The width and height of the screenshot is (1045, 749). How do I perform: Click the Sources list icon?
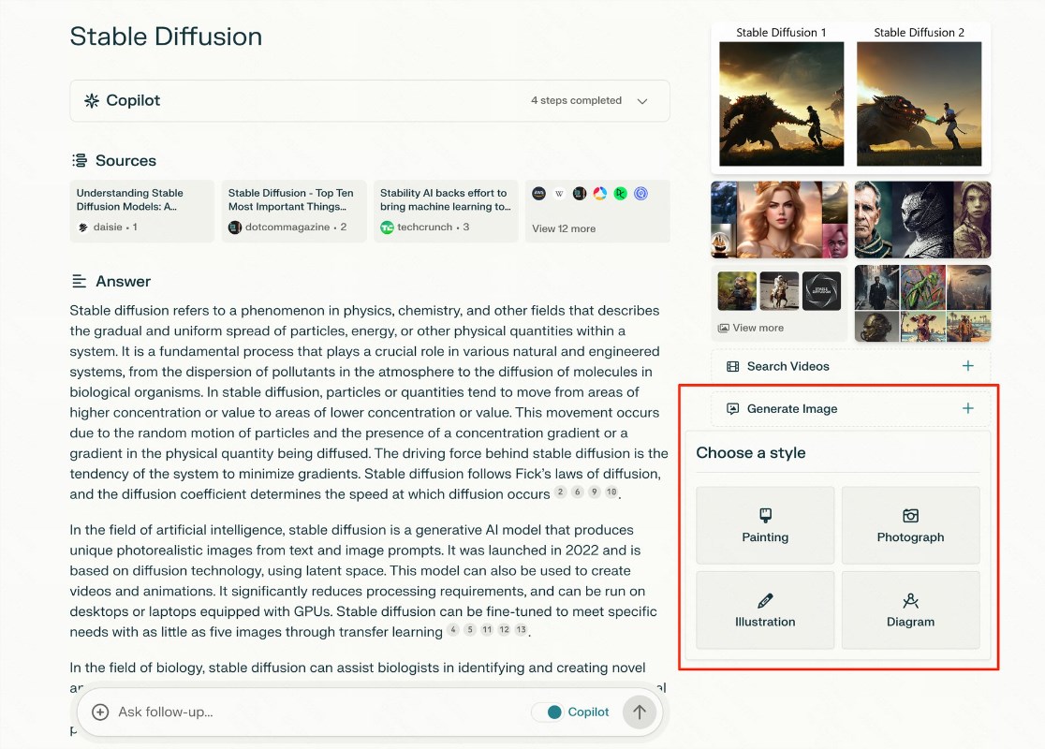[80, 161]
